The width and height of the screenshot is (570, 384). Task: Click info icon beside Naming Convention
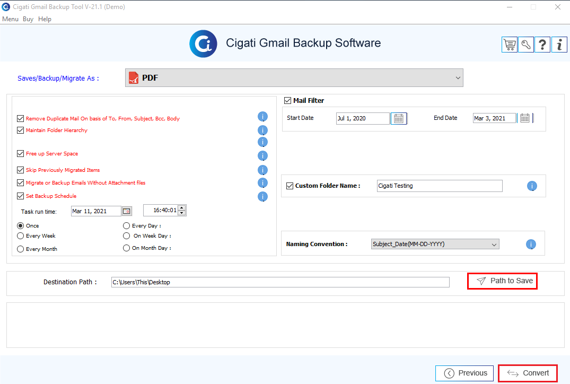tap(531, 244)
